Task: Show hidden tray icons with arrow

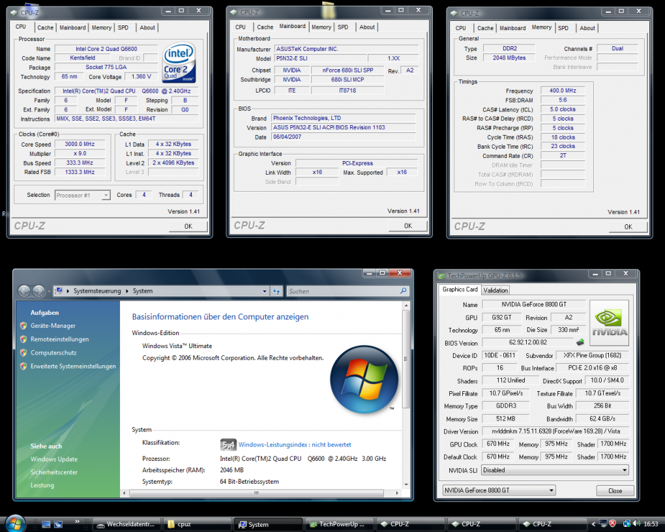Action: click(593, 524)
